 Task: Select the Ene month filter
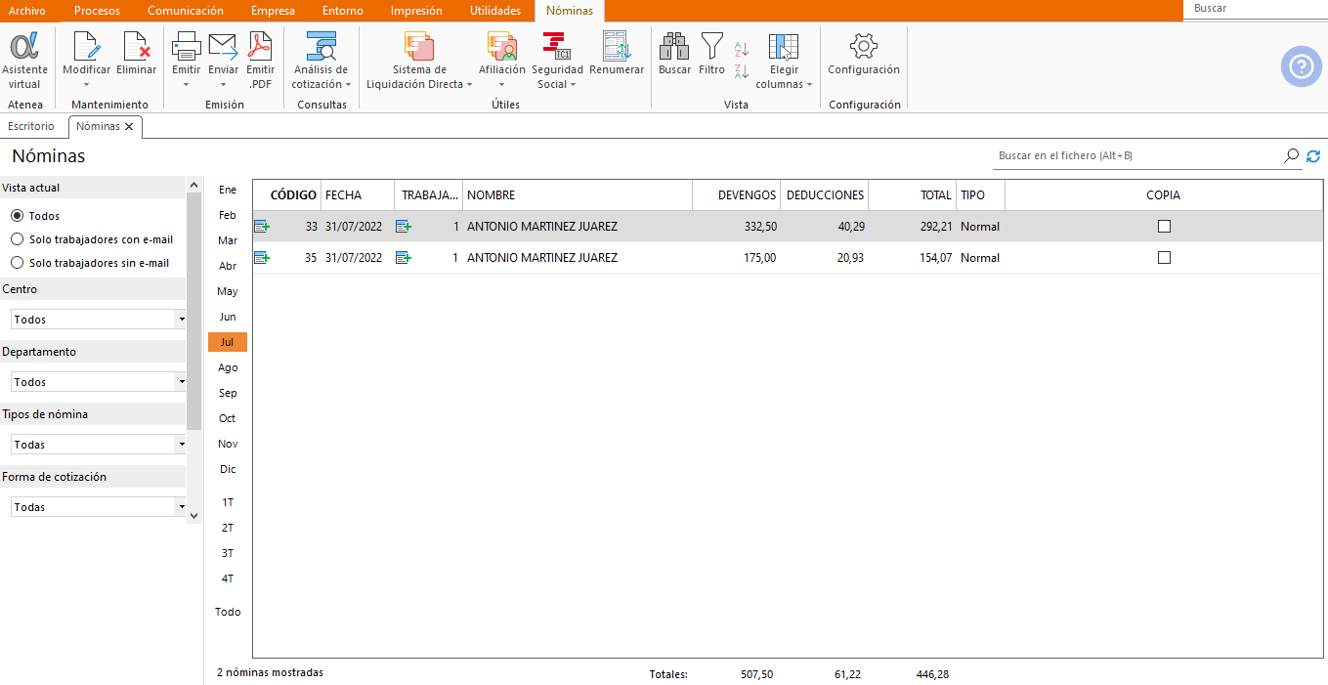pos(228,190)
